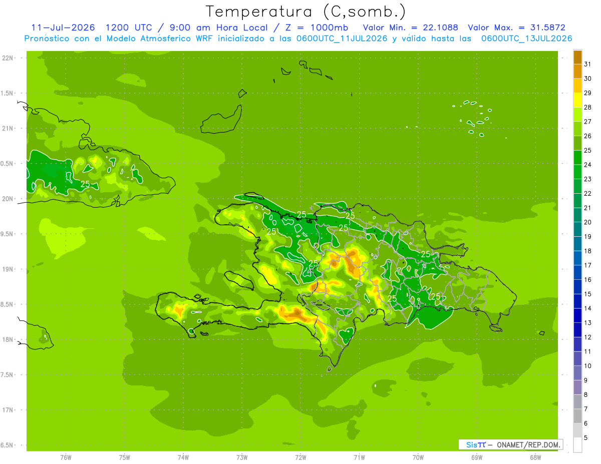Click the "74W" longitude label
The image size is (601, 464).
tap(183, 457)
